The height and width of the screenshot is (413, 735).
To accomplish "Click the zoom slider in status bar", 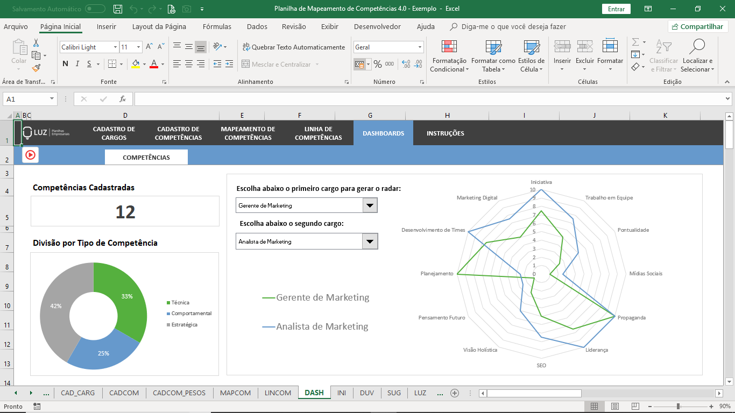I will [x=678, y=407].
